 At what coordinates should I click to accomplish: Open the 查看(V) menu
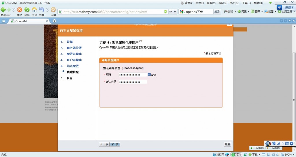click(x=211, y=3)
